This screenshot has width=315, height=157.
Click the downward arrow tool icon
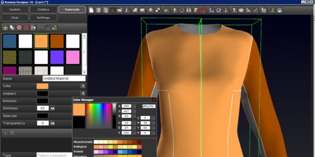pos(226,10)
